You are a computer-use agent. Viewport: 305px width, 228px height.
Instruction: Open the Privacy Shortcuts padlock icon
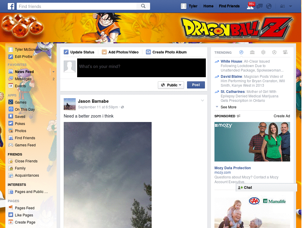pyautogui.click(x=282, y=6)
